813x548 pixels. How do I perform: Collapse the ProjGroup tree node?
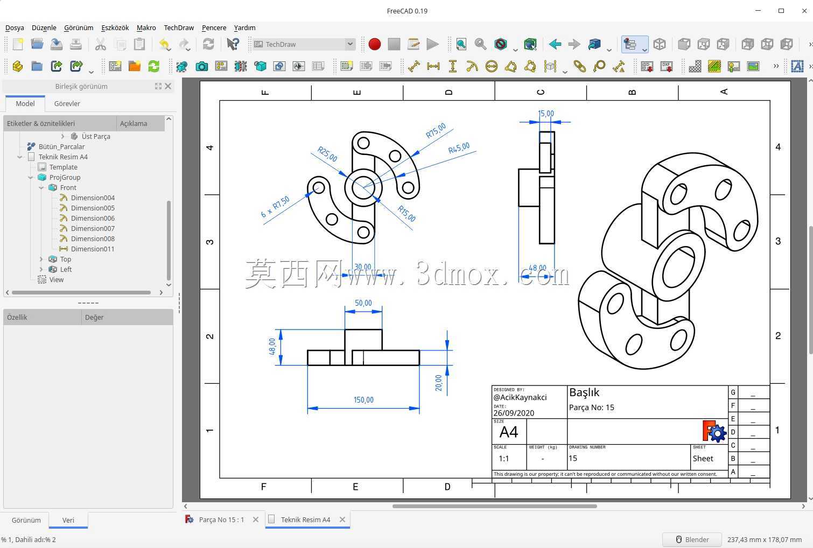point(31,177)
